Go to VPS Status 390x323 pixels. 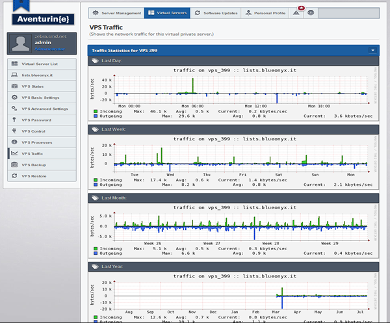(x=42, y=86)
